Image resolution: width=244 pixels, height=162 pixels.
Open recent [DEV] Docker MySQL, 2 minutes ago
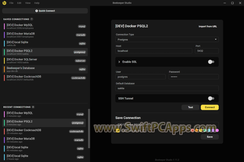point(44,114)
